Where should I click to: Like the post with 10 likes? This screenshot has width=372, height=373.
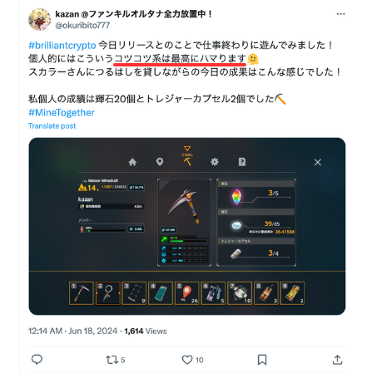[x=192, y=360]
